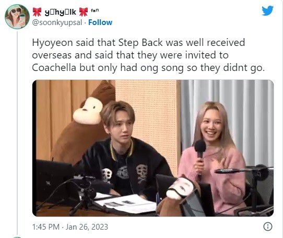Open the 1:45 PM Jan 26, 2023 timestamp

[70, 227]
